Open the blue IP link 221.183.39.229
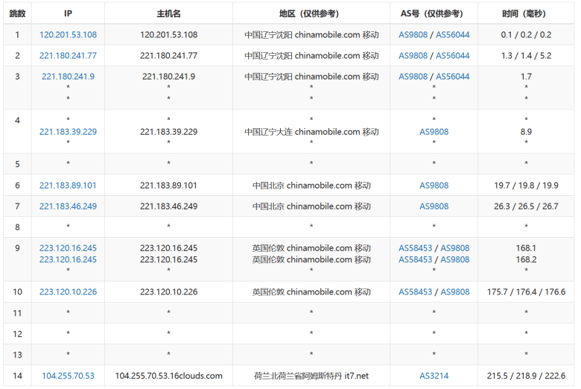Image resolution: width=581 pixels, height=389 pixels. pyautogui.click(x=68, y=131)
